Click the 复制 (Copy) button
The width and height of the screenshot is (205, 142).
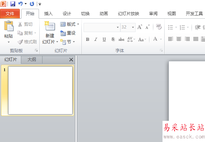(25, 33)
